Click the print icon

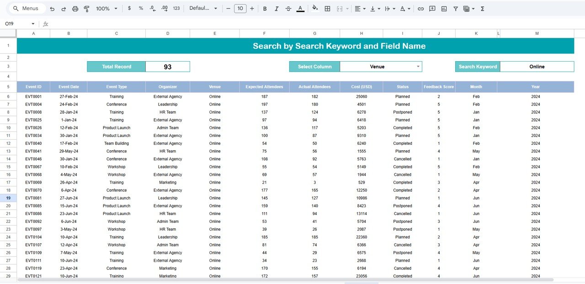coord(75,9)
